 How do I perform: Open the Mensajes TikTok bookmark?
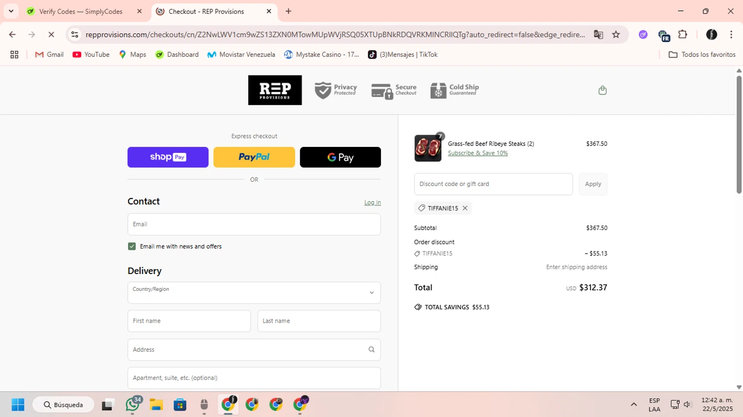coord(403,55)
